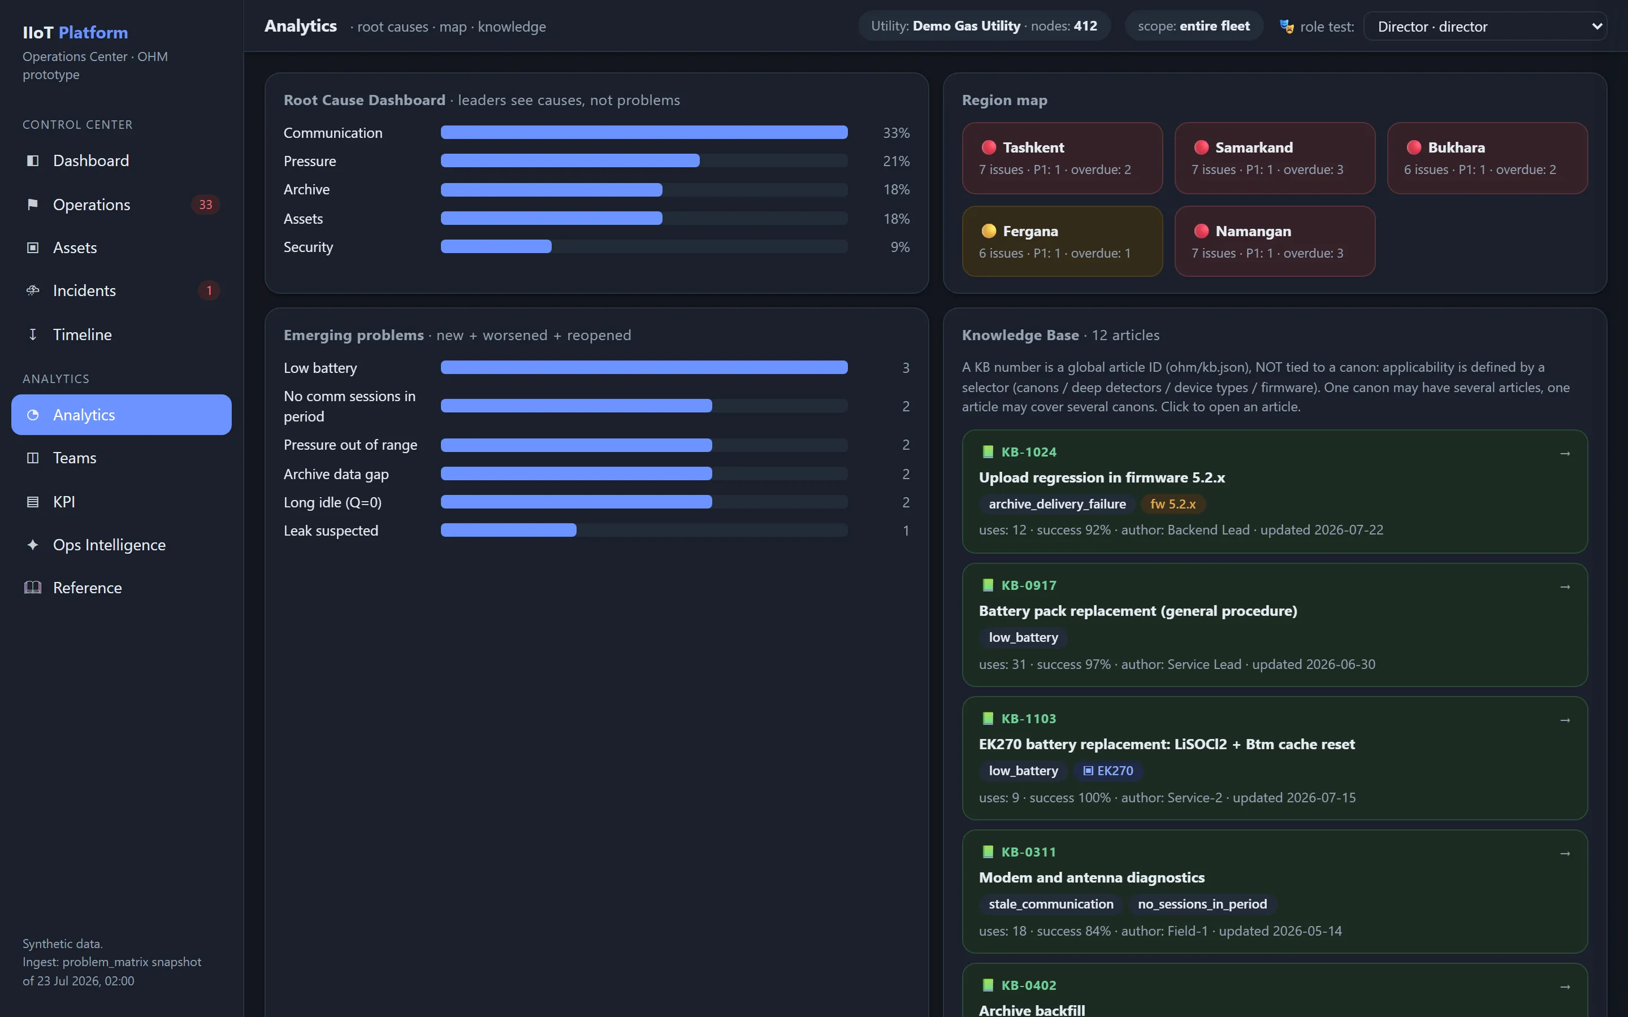Click the Dashboard sidebar icon
This screenshot has width=1628, height=1017.
(32, 161)
